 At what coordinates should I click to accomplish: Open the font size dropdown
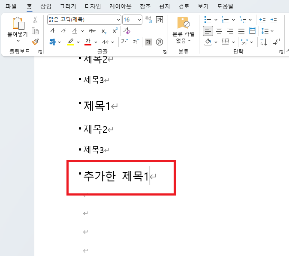coord(139,20)
